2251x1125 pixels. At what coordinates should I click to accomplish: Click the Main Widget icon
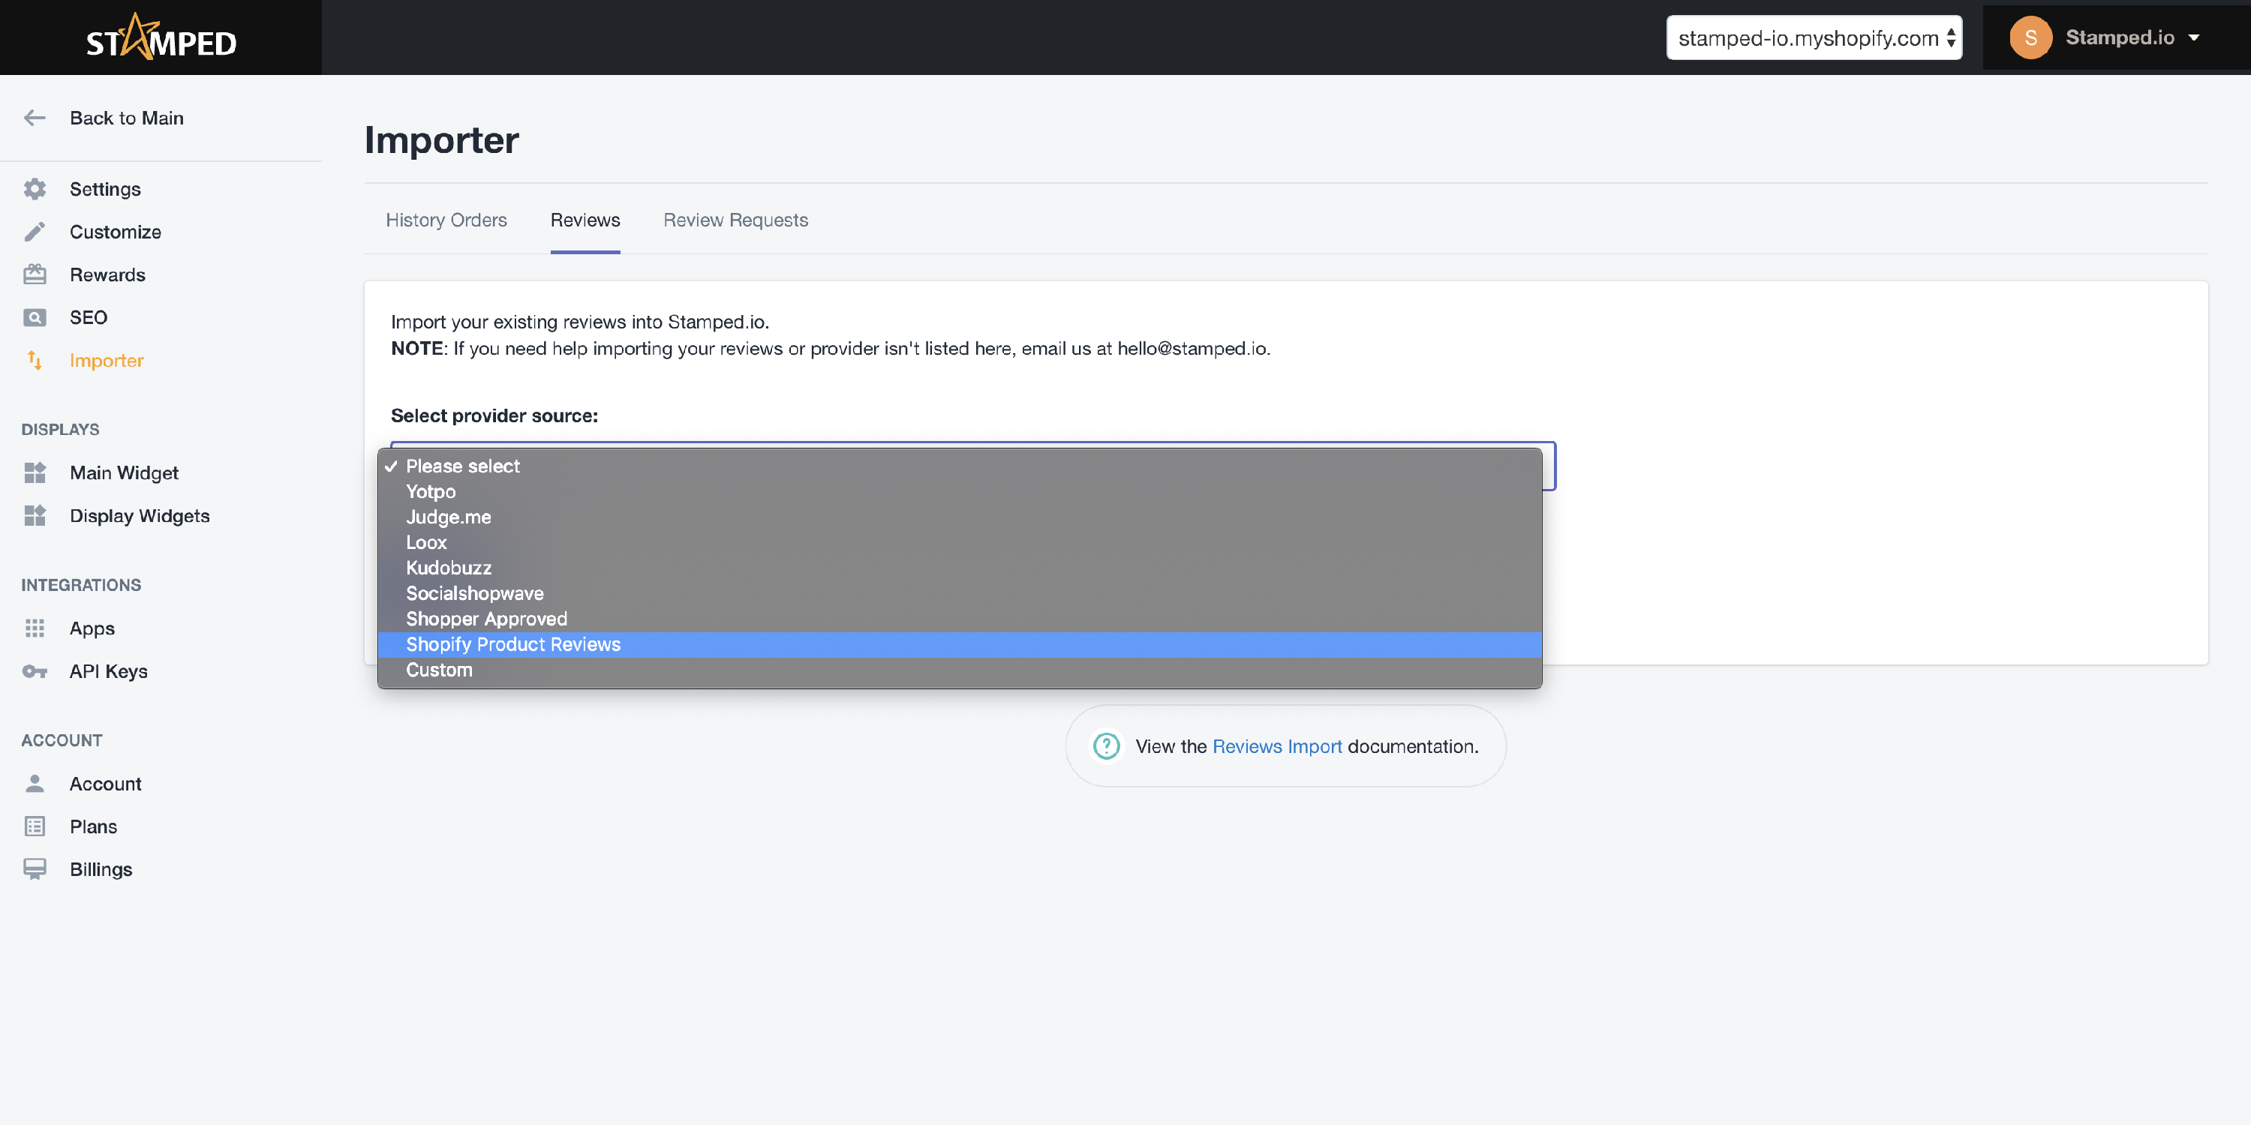tap(35, 472)
